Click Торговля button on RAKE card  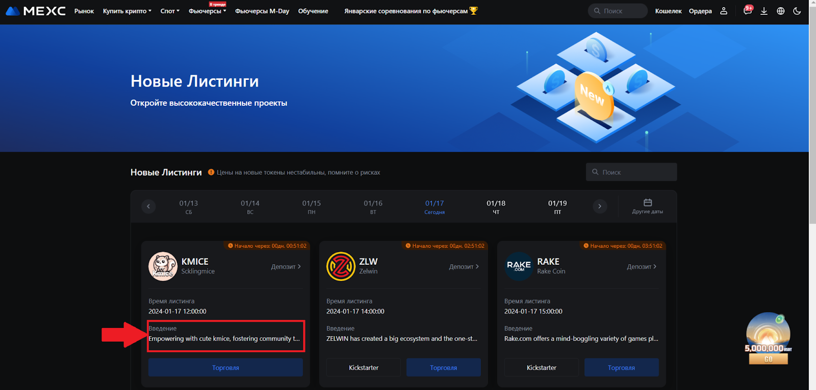pyautogui.click(x=622, y=368)
